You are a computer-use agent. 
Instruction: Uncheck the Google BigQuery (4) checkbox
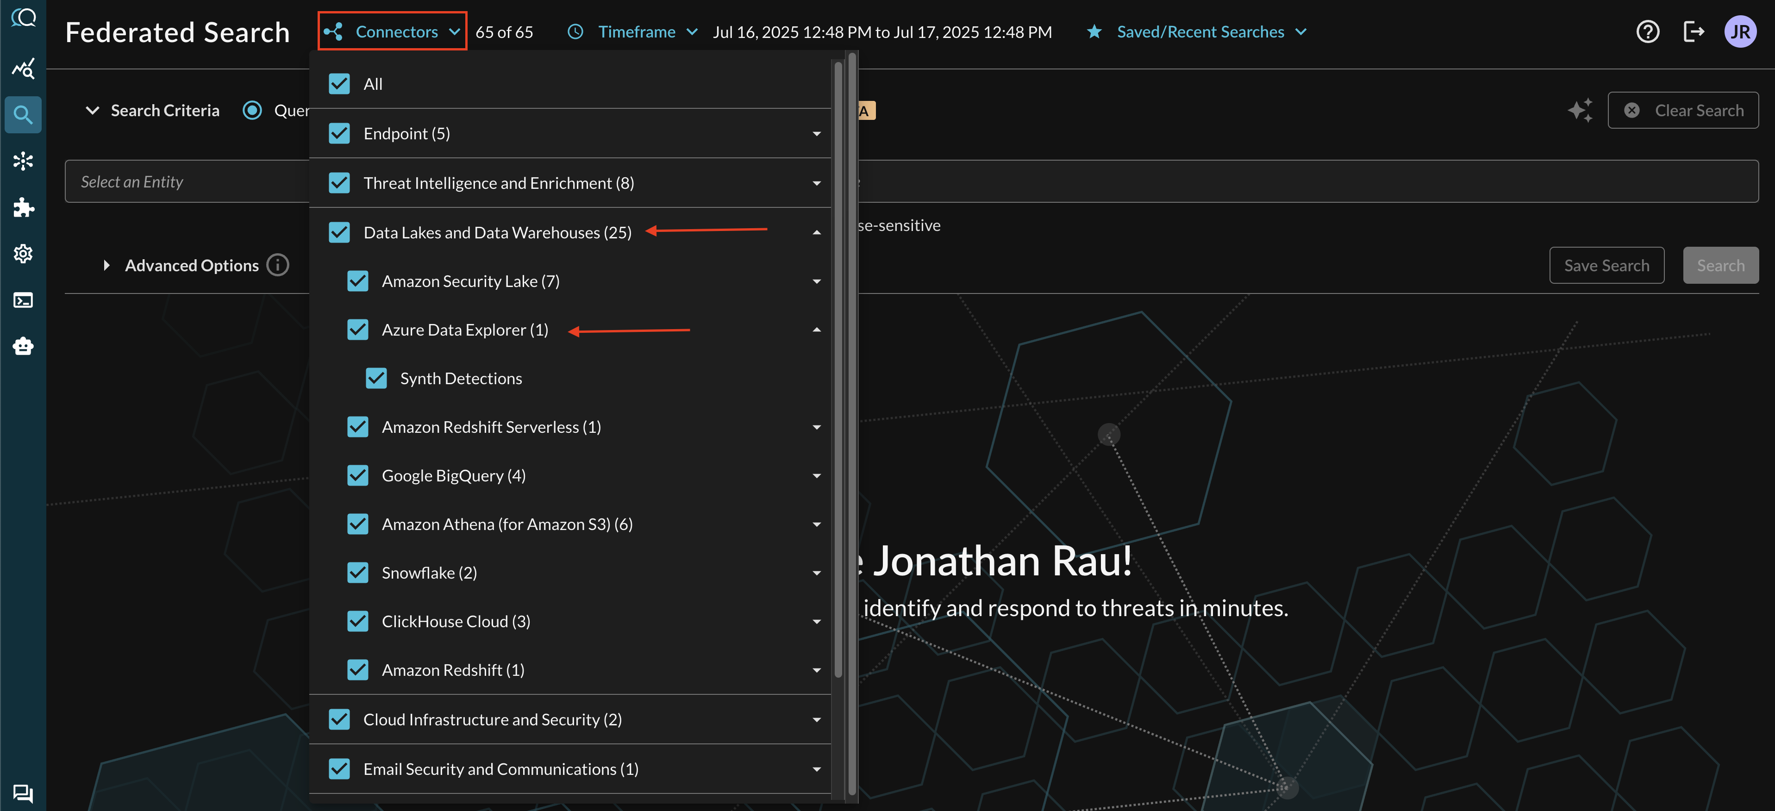pyautogui.click(x=357, y=475)
